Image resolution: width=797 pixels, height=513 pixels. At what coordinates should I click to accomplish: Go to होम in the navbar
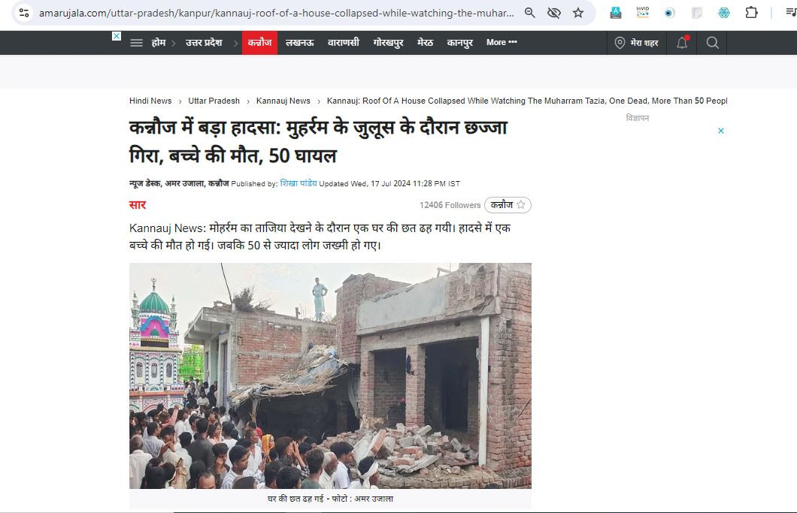159,43
